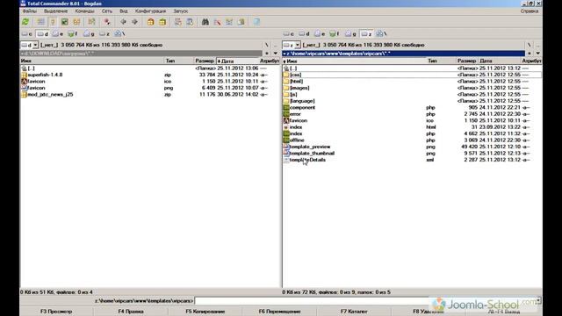Open the Файлы menu
This screenshot has width=562, height=316.
(29, 11)
